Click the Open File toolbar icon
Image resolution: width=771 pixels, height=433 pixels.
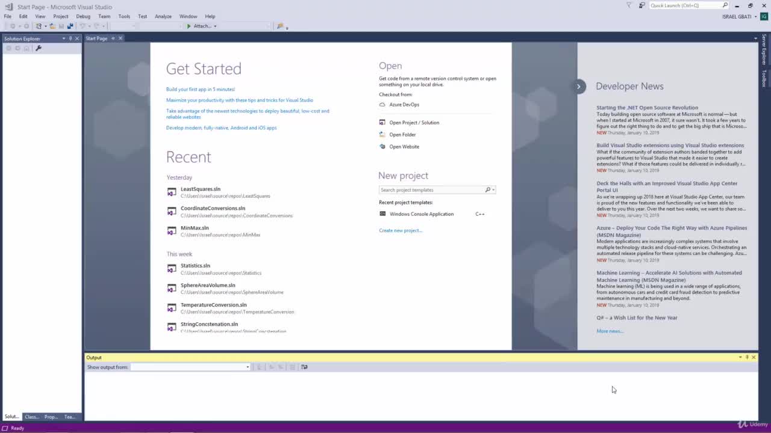[52, 26]
